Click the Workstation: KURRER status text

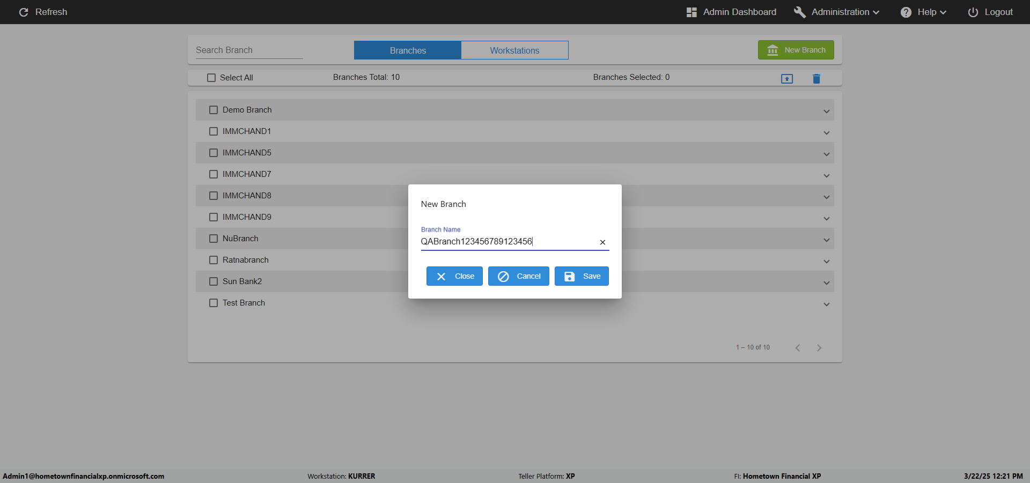coord(341,476)
